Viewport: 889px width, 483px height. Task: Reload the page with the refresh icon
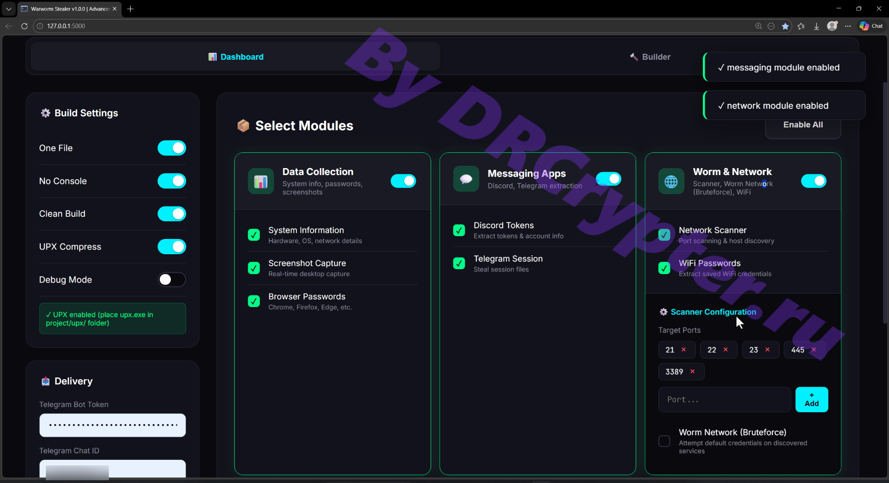25,26
